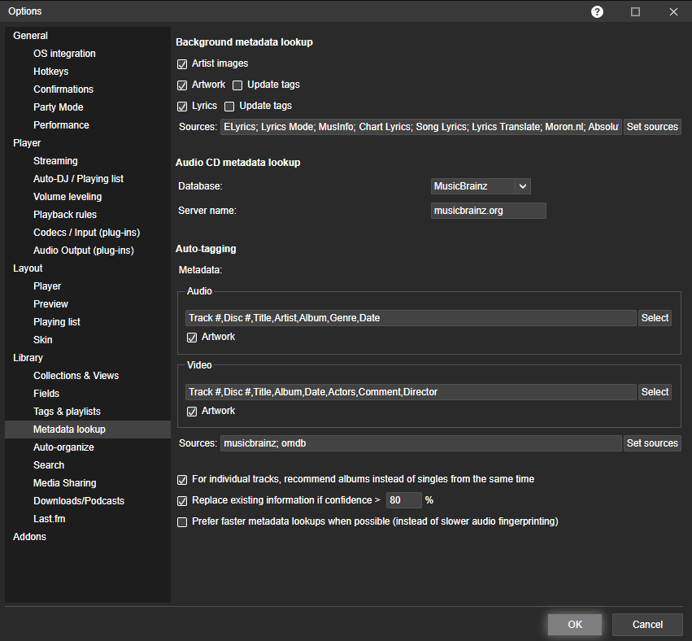Click the server name text field
Screen dimensions: 692x641
point(488,211)
